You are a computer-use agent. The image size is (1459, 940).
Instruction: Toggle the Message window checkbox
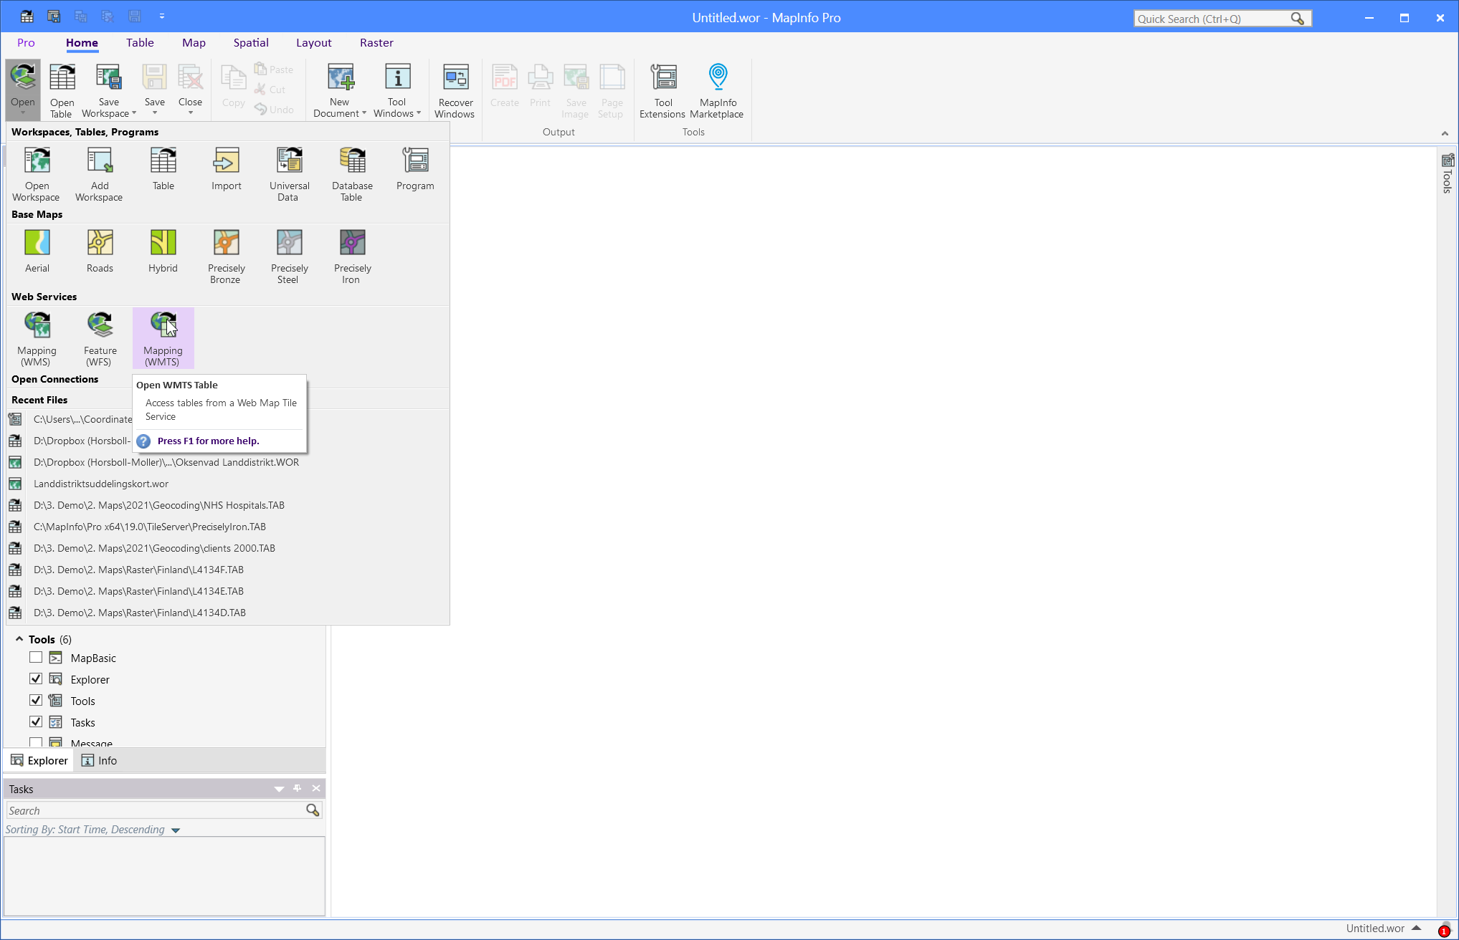(x=36, y=742)
